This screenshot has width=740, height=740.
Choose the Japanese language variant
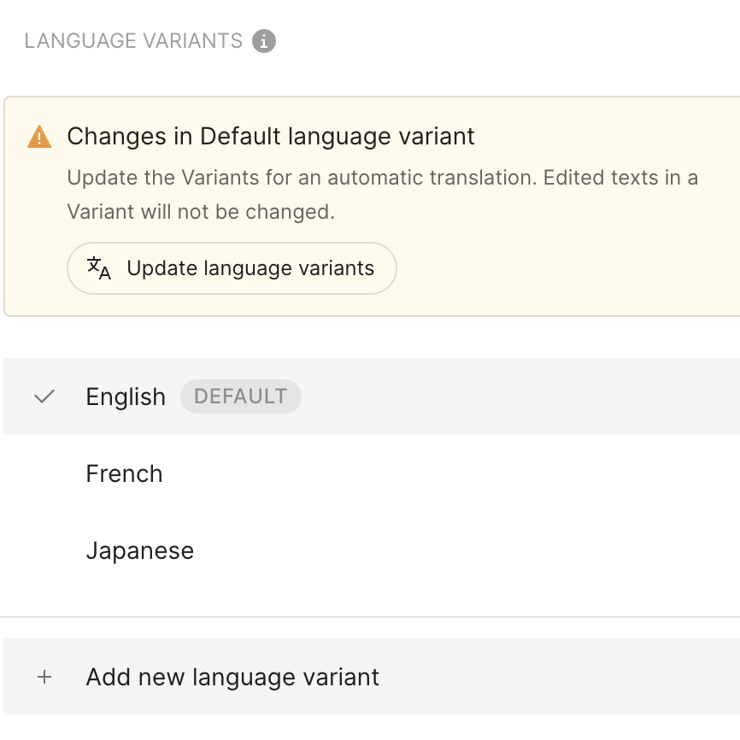click(x=139, y=550)
